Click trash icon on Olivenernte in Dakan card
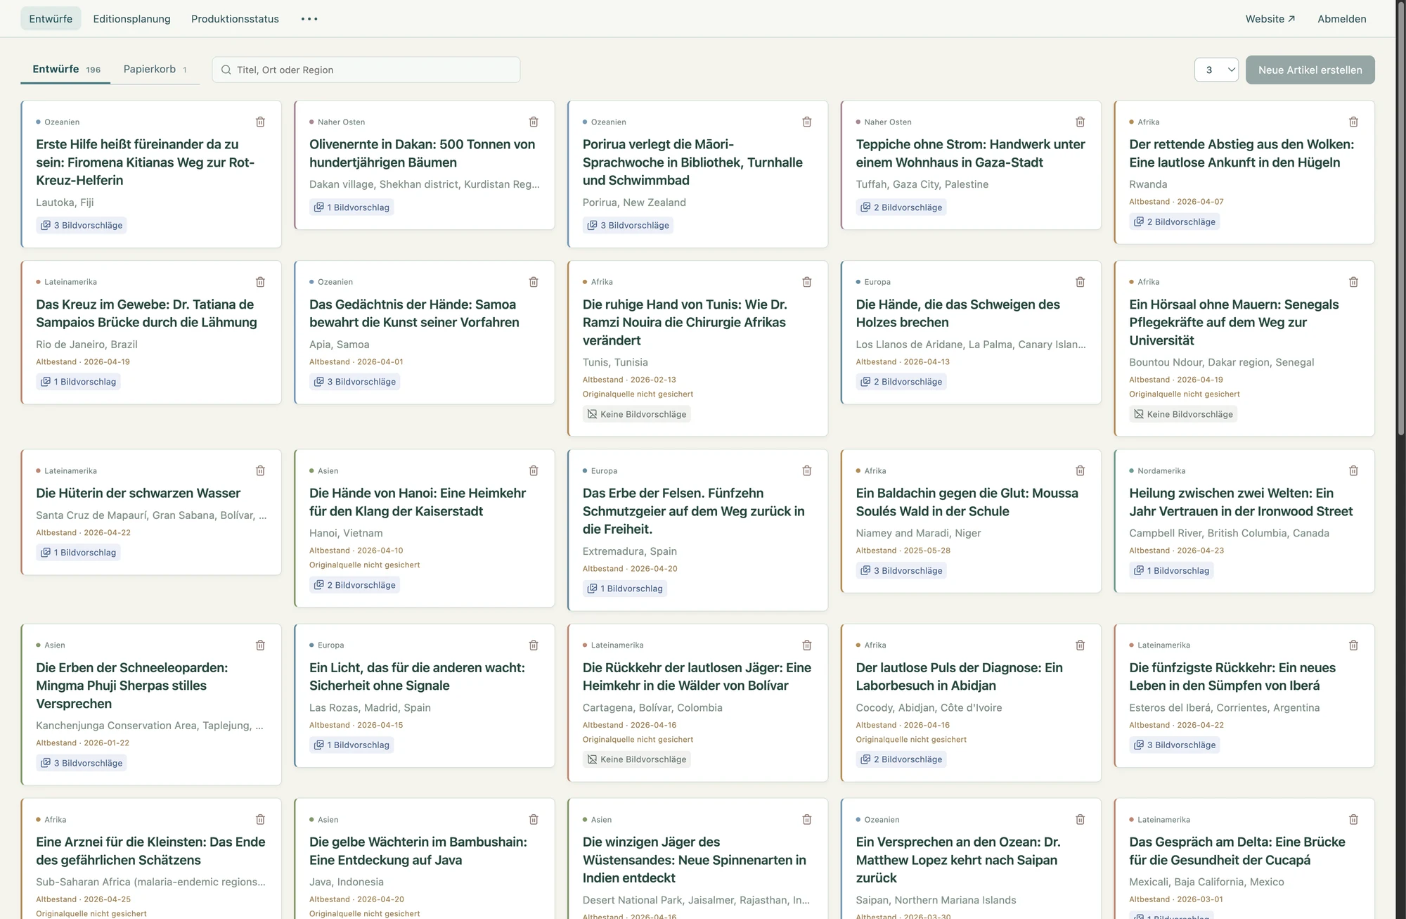 pyautogui.click(x=534, y=122)
